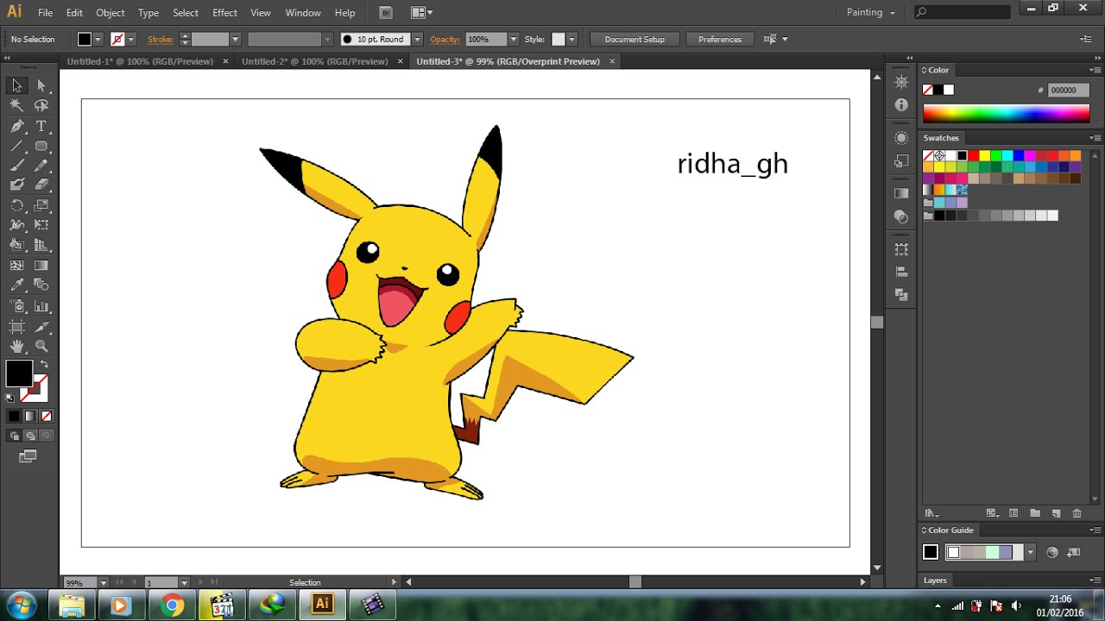Viewport: 1105px width, 621px height.
Task: Swap fill and stroke colors
Action: pos(44,365)
